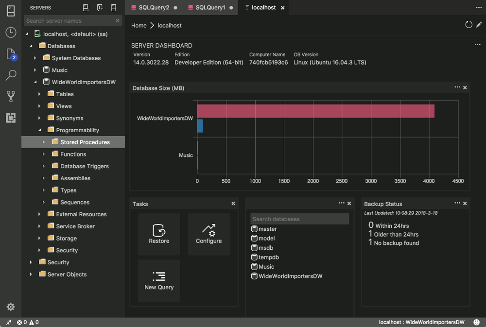
Task: Open the Extensions icon in activity bar
Action: click(11, 118)
